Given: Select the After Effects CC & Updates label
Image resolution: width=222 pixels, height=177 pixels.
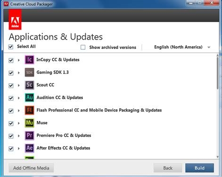Looking at the screenshot, I should (x=63, y=148).
